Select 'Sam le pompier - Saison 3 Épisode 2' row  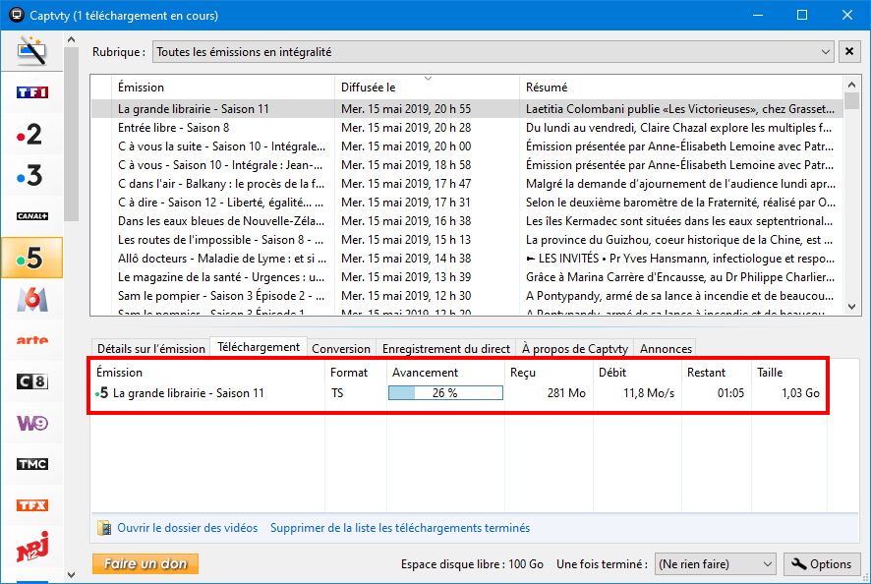(467, 296)
